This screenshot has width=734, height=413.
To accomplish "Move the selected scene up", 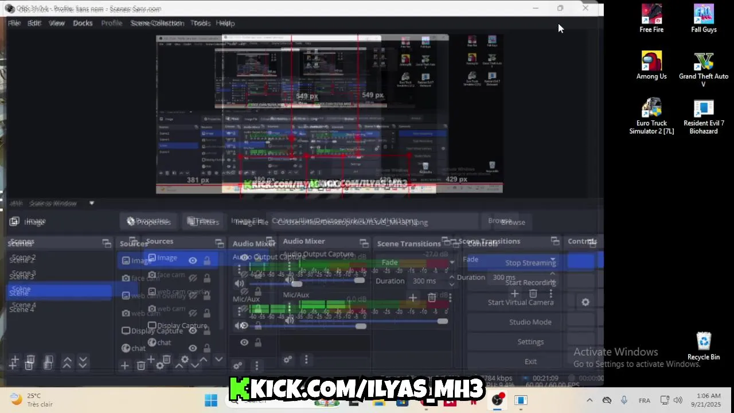I will pyautogui.click(x=67, y=362).
